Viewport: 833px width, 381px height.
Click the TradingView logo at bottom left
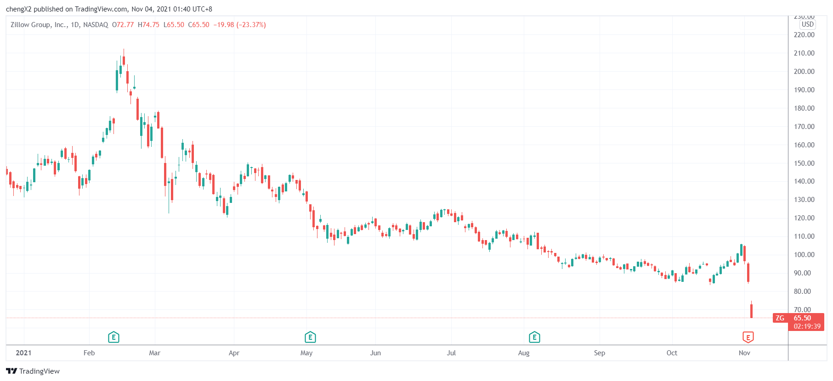[x=33, y=371]
